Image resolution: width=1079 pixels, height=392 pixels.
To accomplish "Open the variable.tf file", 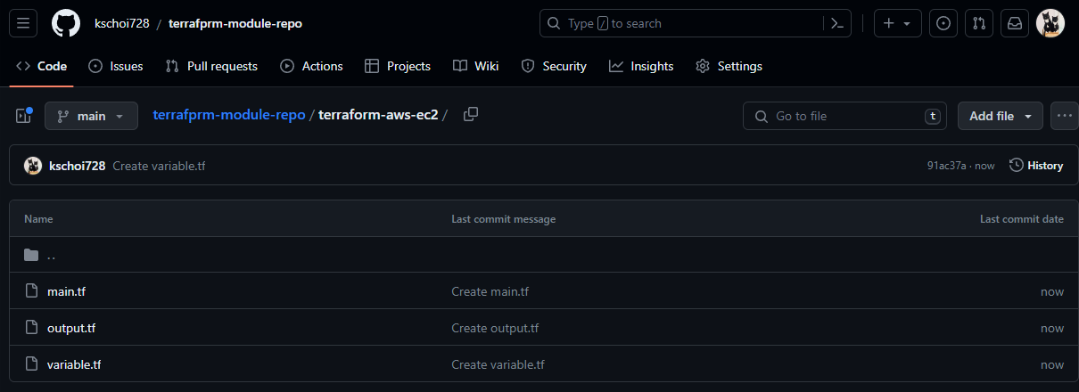I will click(x=74, y=364).
